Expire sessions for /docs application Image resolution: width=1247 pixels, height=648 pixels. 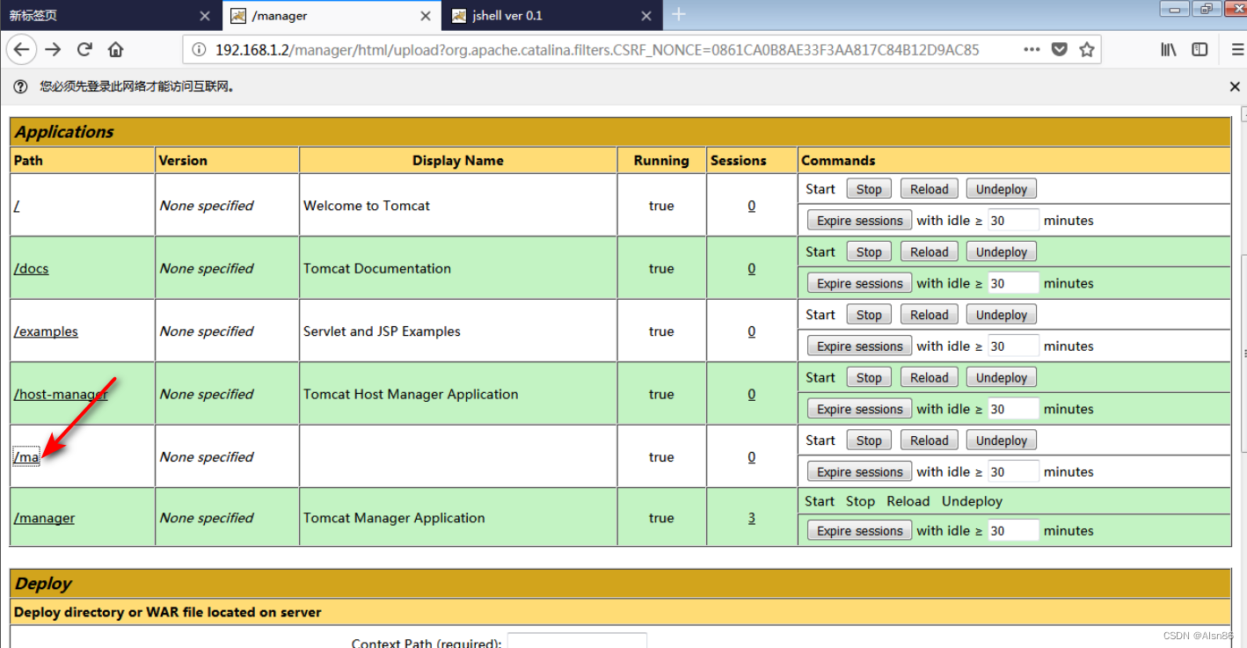[859, 283]
